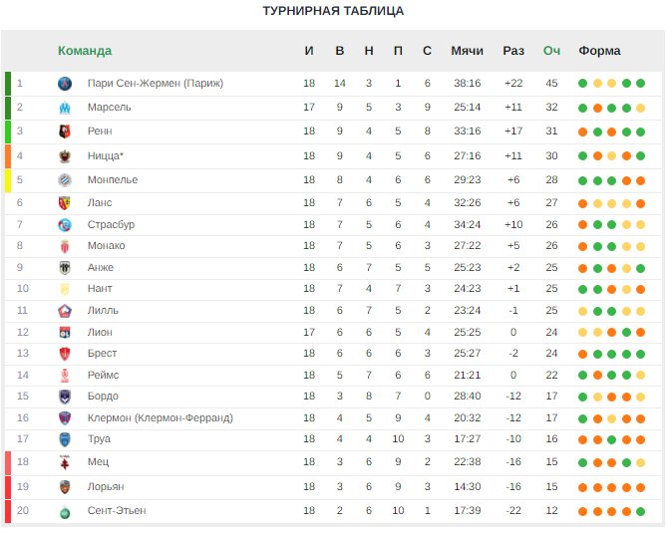Screen dimensions: 666x535
Task: Click Nice's orange position color marker
Action: click(x=8, y=156)
